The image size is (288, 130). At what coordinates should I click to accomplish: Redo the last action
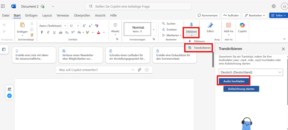[4, 32]
